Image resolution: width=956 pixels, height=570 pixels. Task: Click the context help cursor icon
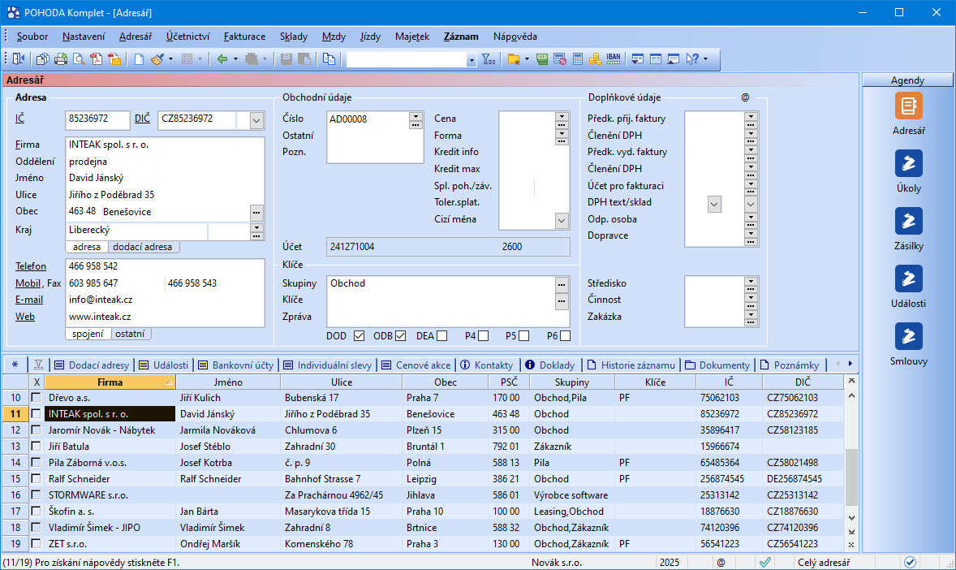click(692, 59)
